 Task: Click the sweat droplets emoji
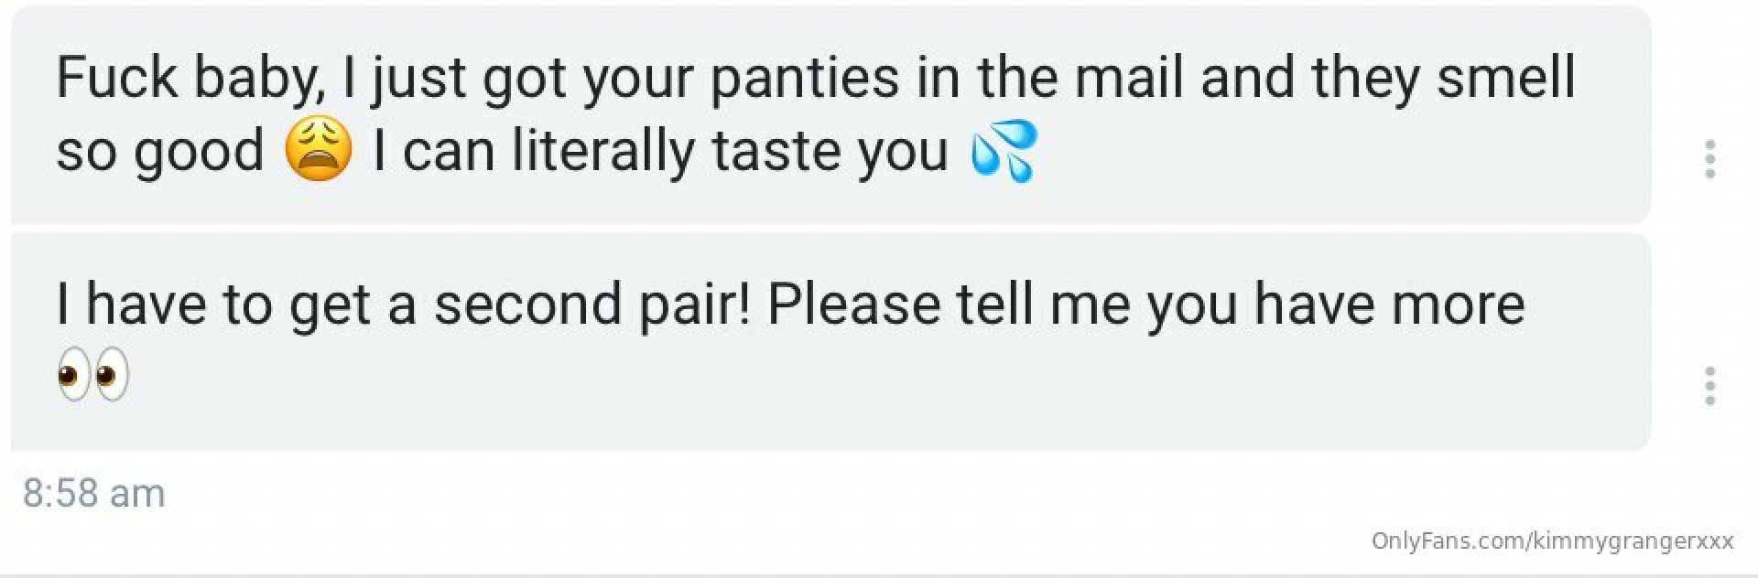(x=1003, y=152)
